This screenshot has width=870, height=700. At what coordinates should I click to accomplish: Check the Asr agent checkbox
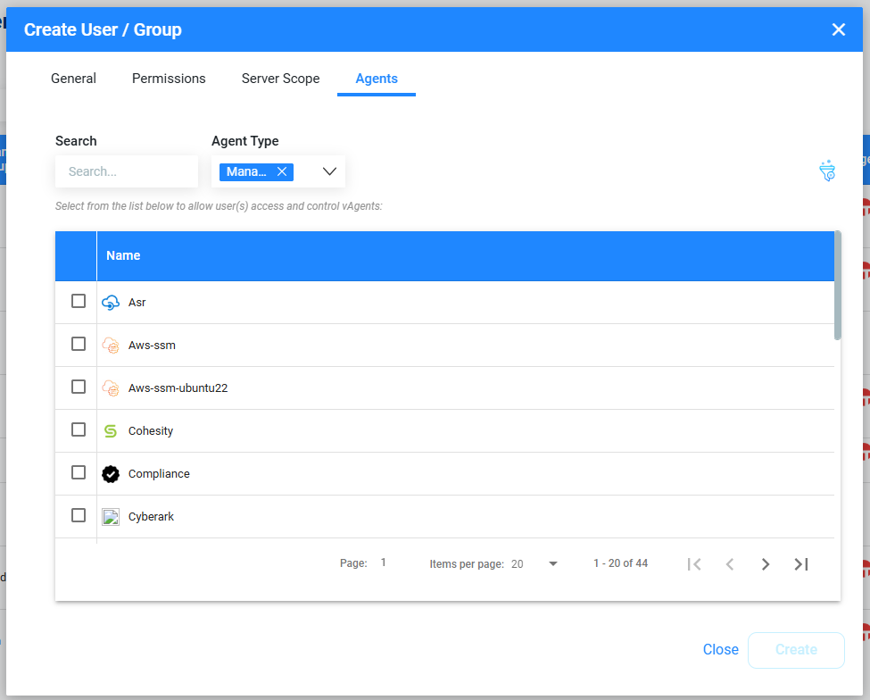[79, 302]
